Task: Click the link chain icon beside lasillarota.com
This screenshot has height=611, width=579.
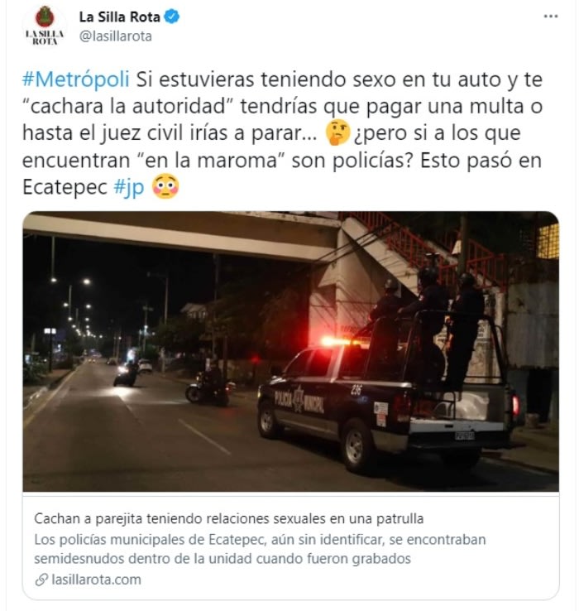Action: pyautogui.click(x=41, y=580)
